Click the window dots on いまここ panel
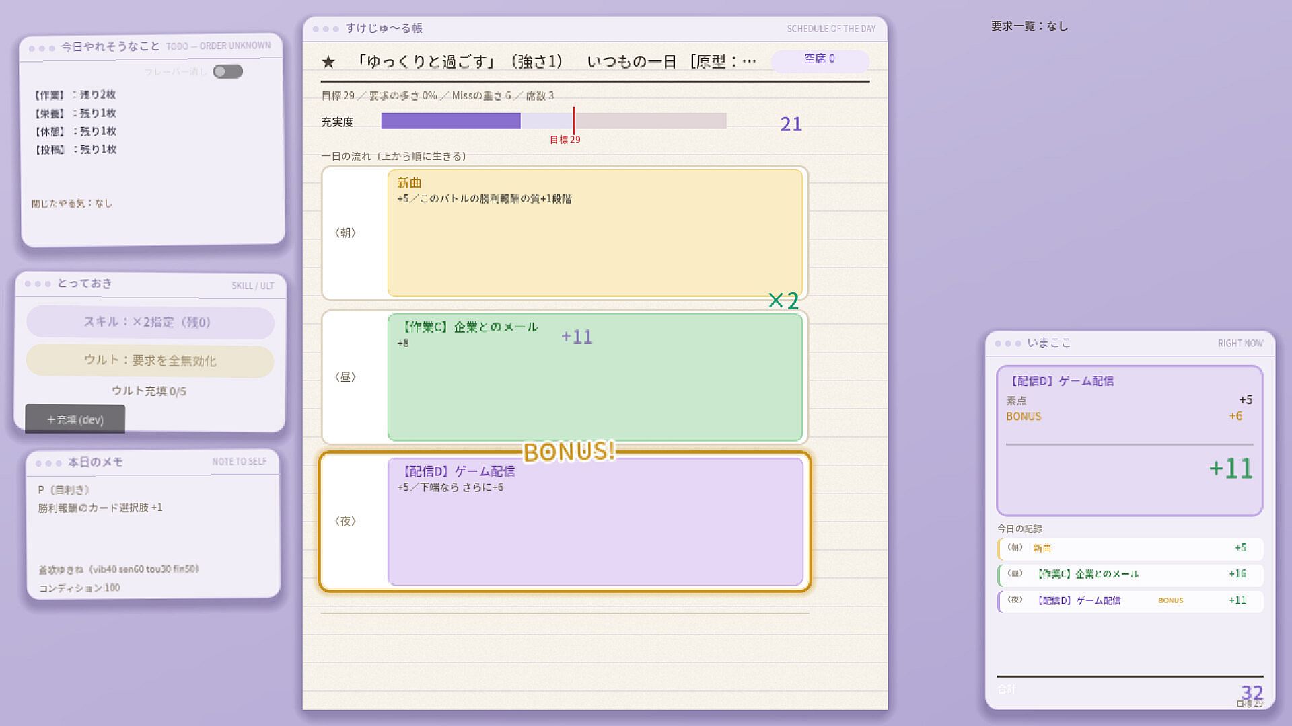Image resolution: width=1292 pixels, height=726 pixels. coord(1008,344)
